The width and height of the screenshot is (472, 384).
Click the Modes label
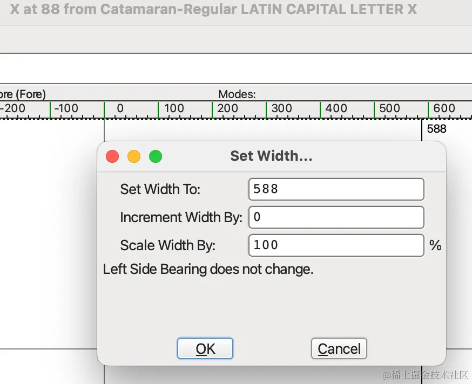pyautogui.click(x=237, y=94)
